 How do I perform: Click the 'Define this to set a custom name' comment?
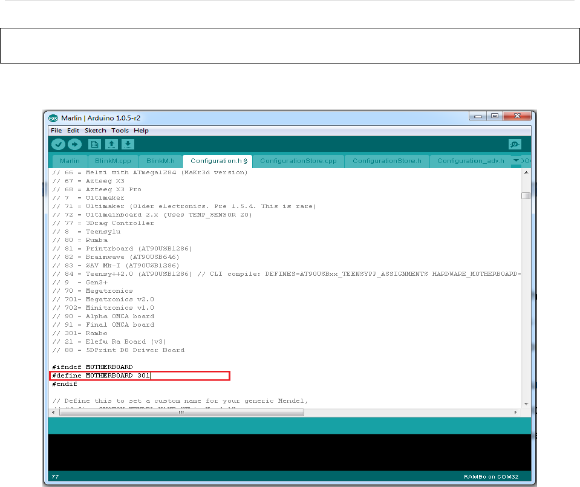click(180, 401)
